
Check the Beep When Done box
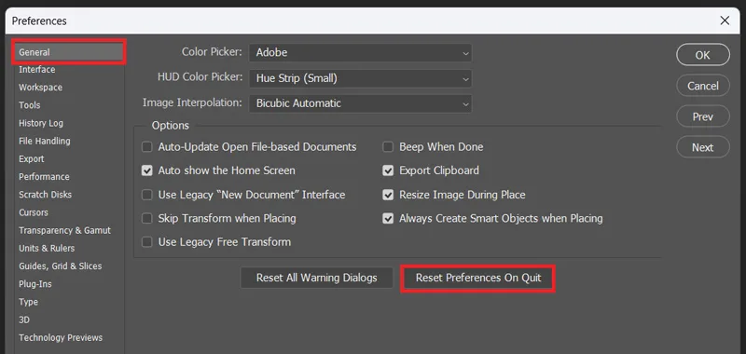tap(388, 147)
